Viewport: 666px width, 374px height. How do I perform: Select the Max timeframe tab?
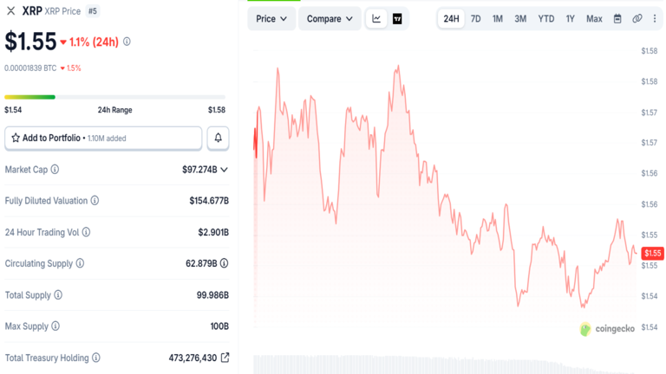[x=594, y=19]
